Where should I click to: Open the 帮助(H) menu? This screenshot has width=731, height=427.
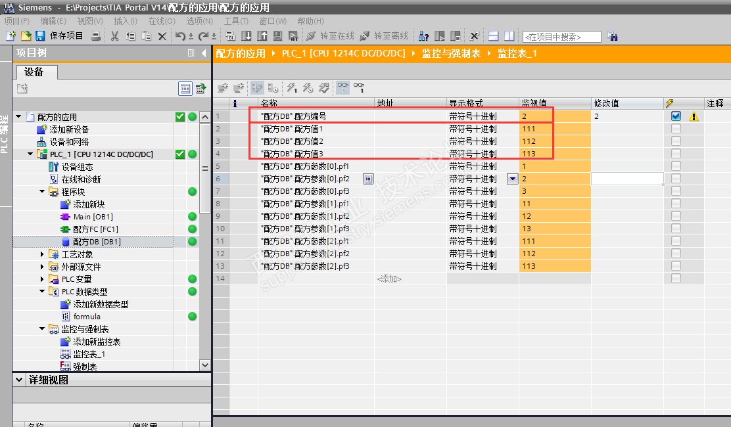[310, 21]
